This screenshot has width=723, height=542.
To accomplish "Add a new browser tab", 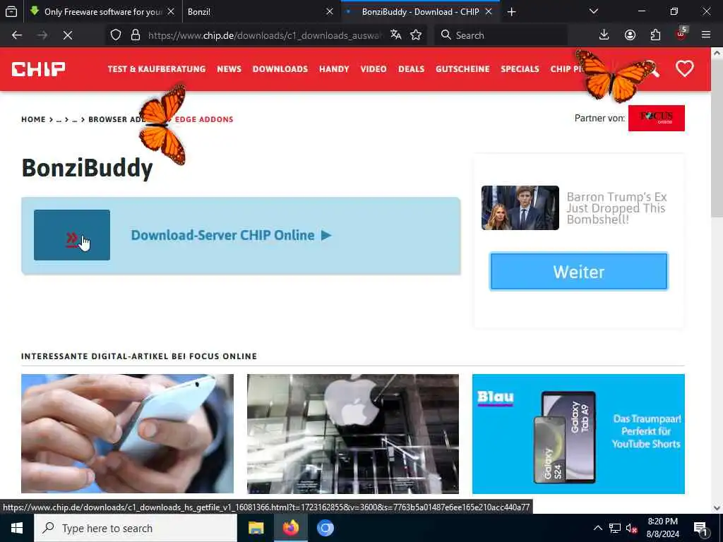I will pyautogui.click(x=511, y=11).
